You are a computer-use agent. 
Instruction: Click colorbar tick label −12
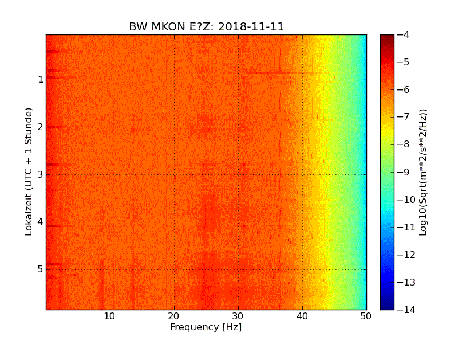coord(406,255)
